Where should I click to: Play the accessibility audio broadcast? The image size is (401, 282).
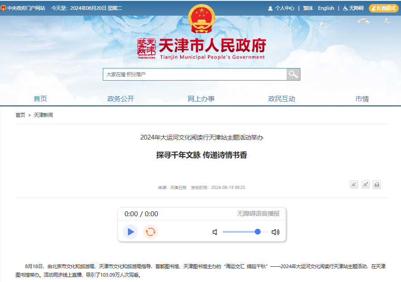click(x=131, y=231)
